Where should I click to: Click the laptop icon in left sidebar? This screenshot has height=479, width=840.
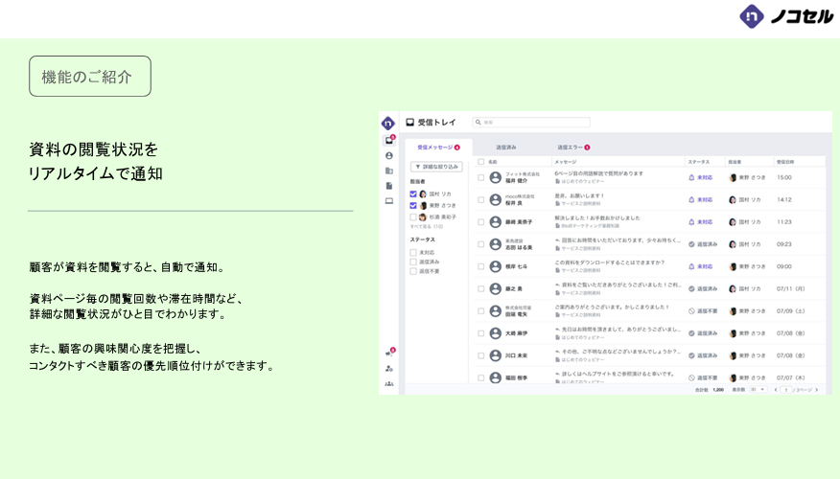pyautogui.click(x=388, y=201)
